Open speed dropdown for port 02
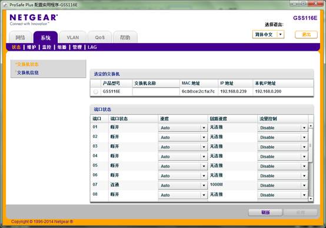This screenshot has height=228, width=326. [183, 137]
